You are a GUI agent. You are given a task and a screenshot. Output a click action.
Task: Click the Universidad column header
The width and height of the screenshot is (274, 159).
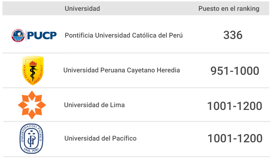click(x=82, y=9)
